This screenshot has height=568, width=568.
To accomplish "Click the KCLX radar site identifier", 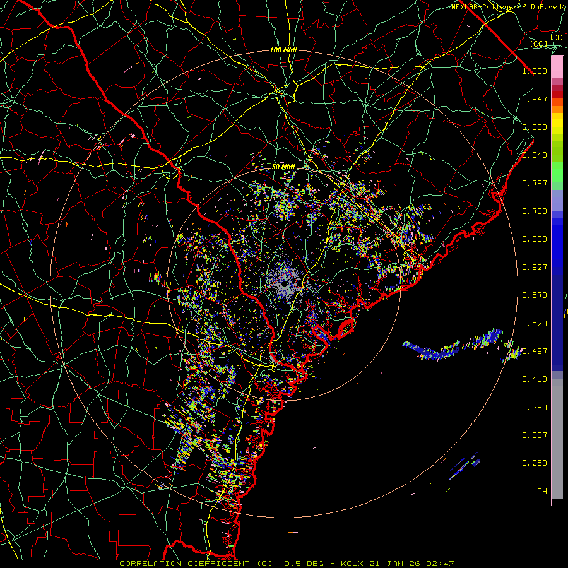I will pos(352,564).
